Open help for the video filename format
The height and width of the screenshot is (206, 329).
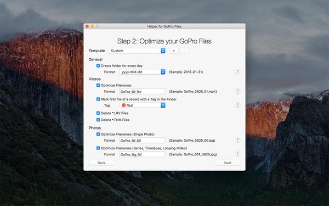click(237, 91)
